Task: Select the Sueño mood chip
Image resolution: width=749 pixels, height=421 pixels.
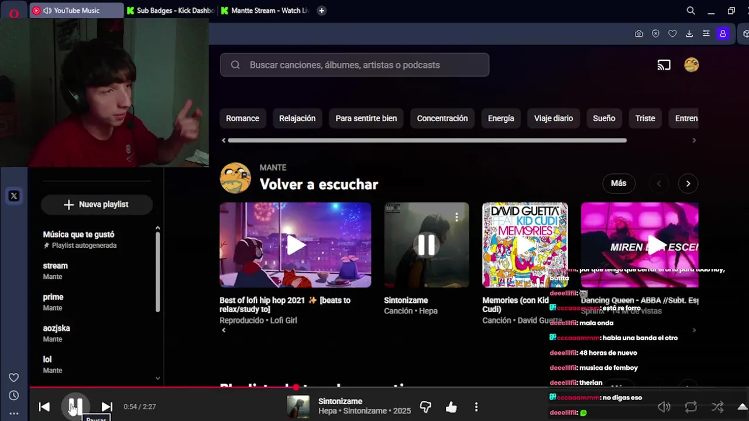Action: [604, 118]
